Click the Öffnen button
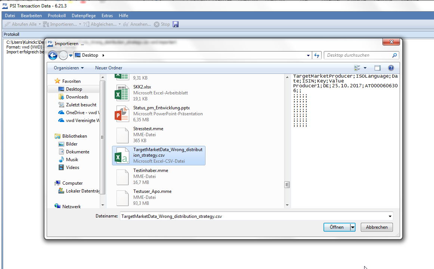 pos(337,227)
